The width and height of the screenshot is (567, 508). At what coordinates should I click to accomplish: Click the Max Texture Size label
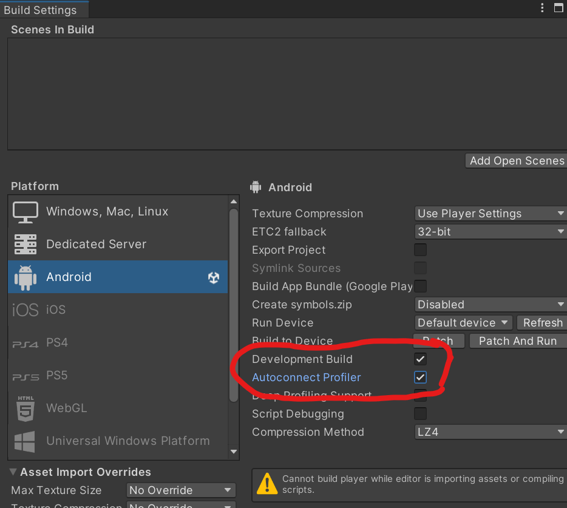click(x=56, y=490)
